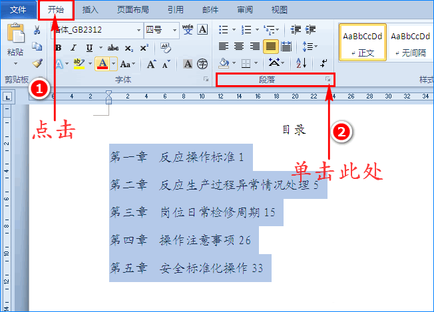Image resolution: width=434 pixels, height=312 pixels.
Task: Click the Shrink Font icon
Action: coord(166,65)
